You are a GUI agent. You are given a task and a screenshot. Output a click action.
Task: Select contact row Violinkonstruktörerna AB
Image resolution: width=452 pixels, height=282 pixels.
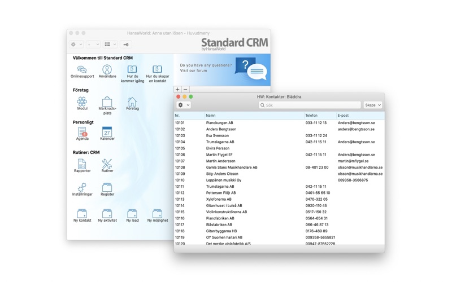click(279, 212)
